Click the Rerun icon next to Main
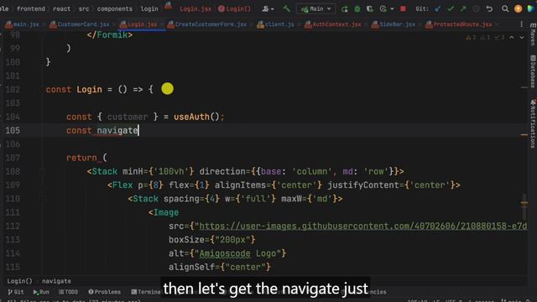This screenshot has height=302, width=537. coord(344,9)
